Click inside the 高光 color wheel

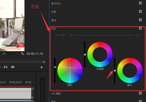coord(130,70)
